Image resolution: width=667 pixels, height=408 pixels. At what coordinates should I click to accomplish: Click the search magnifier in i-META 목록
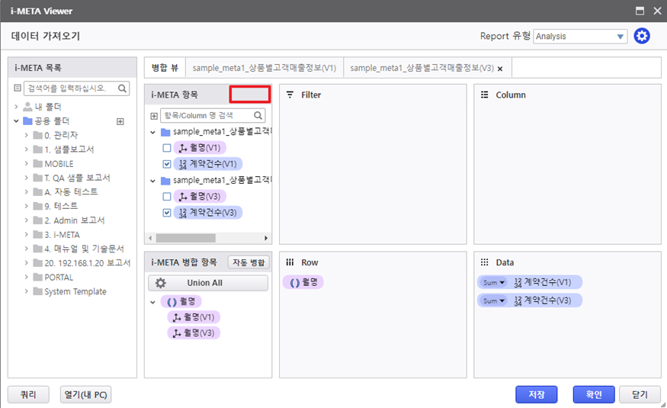click(123, 88)
